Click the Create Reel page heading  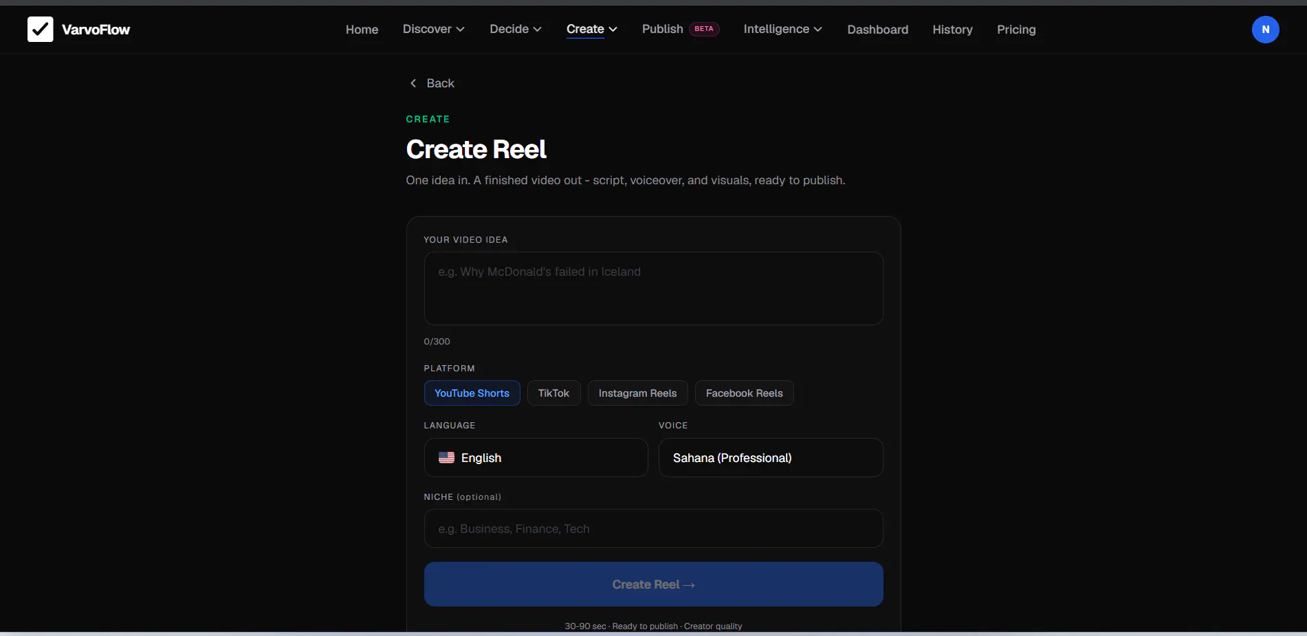point(476,149)
